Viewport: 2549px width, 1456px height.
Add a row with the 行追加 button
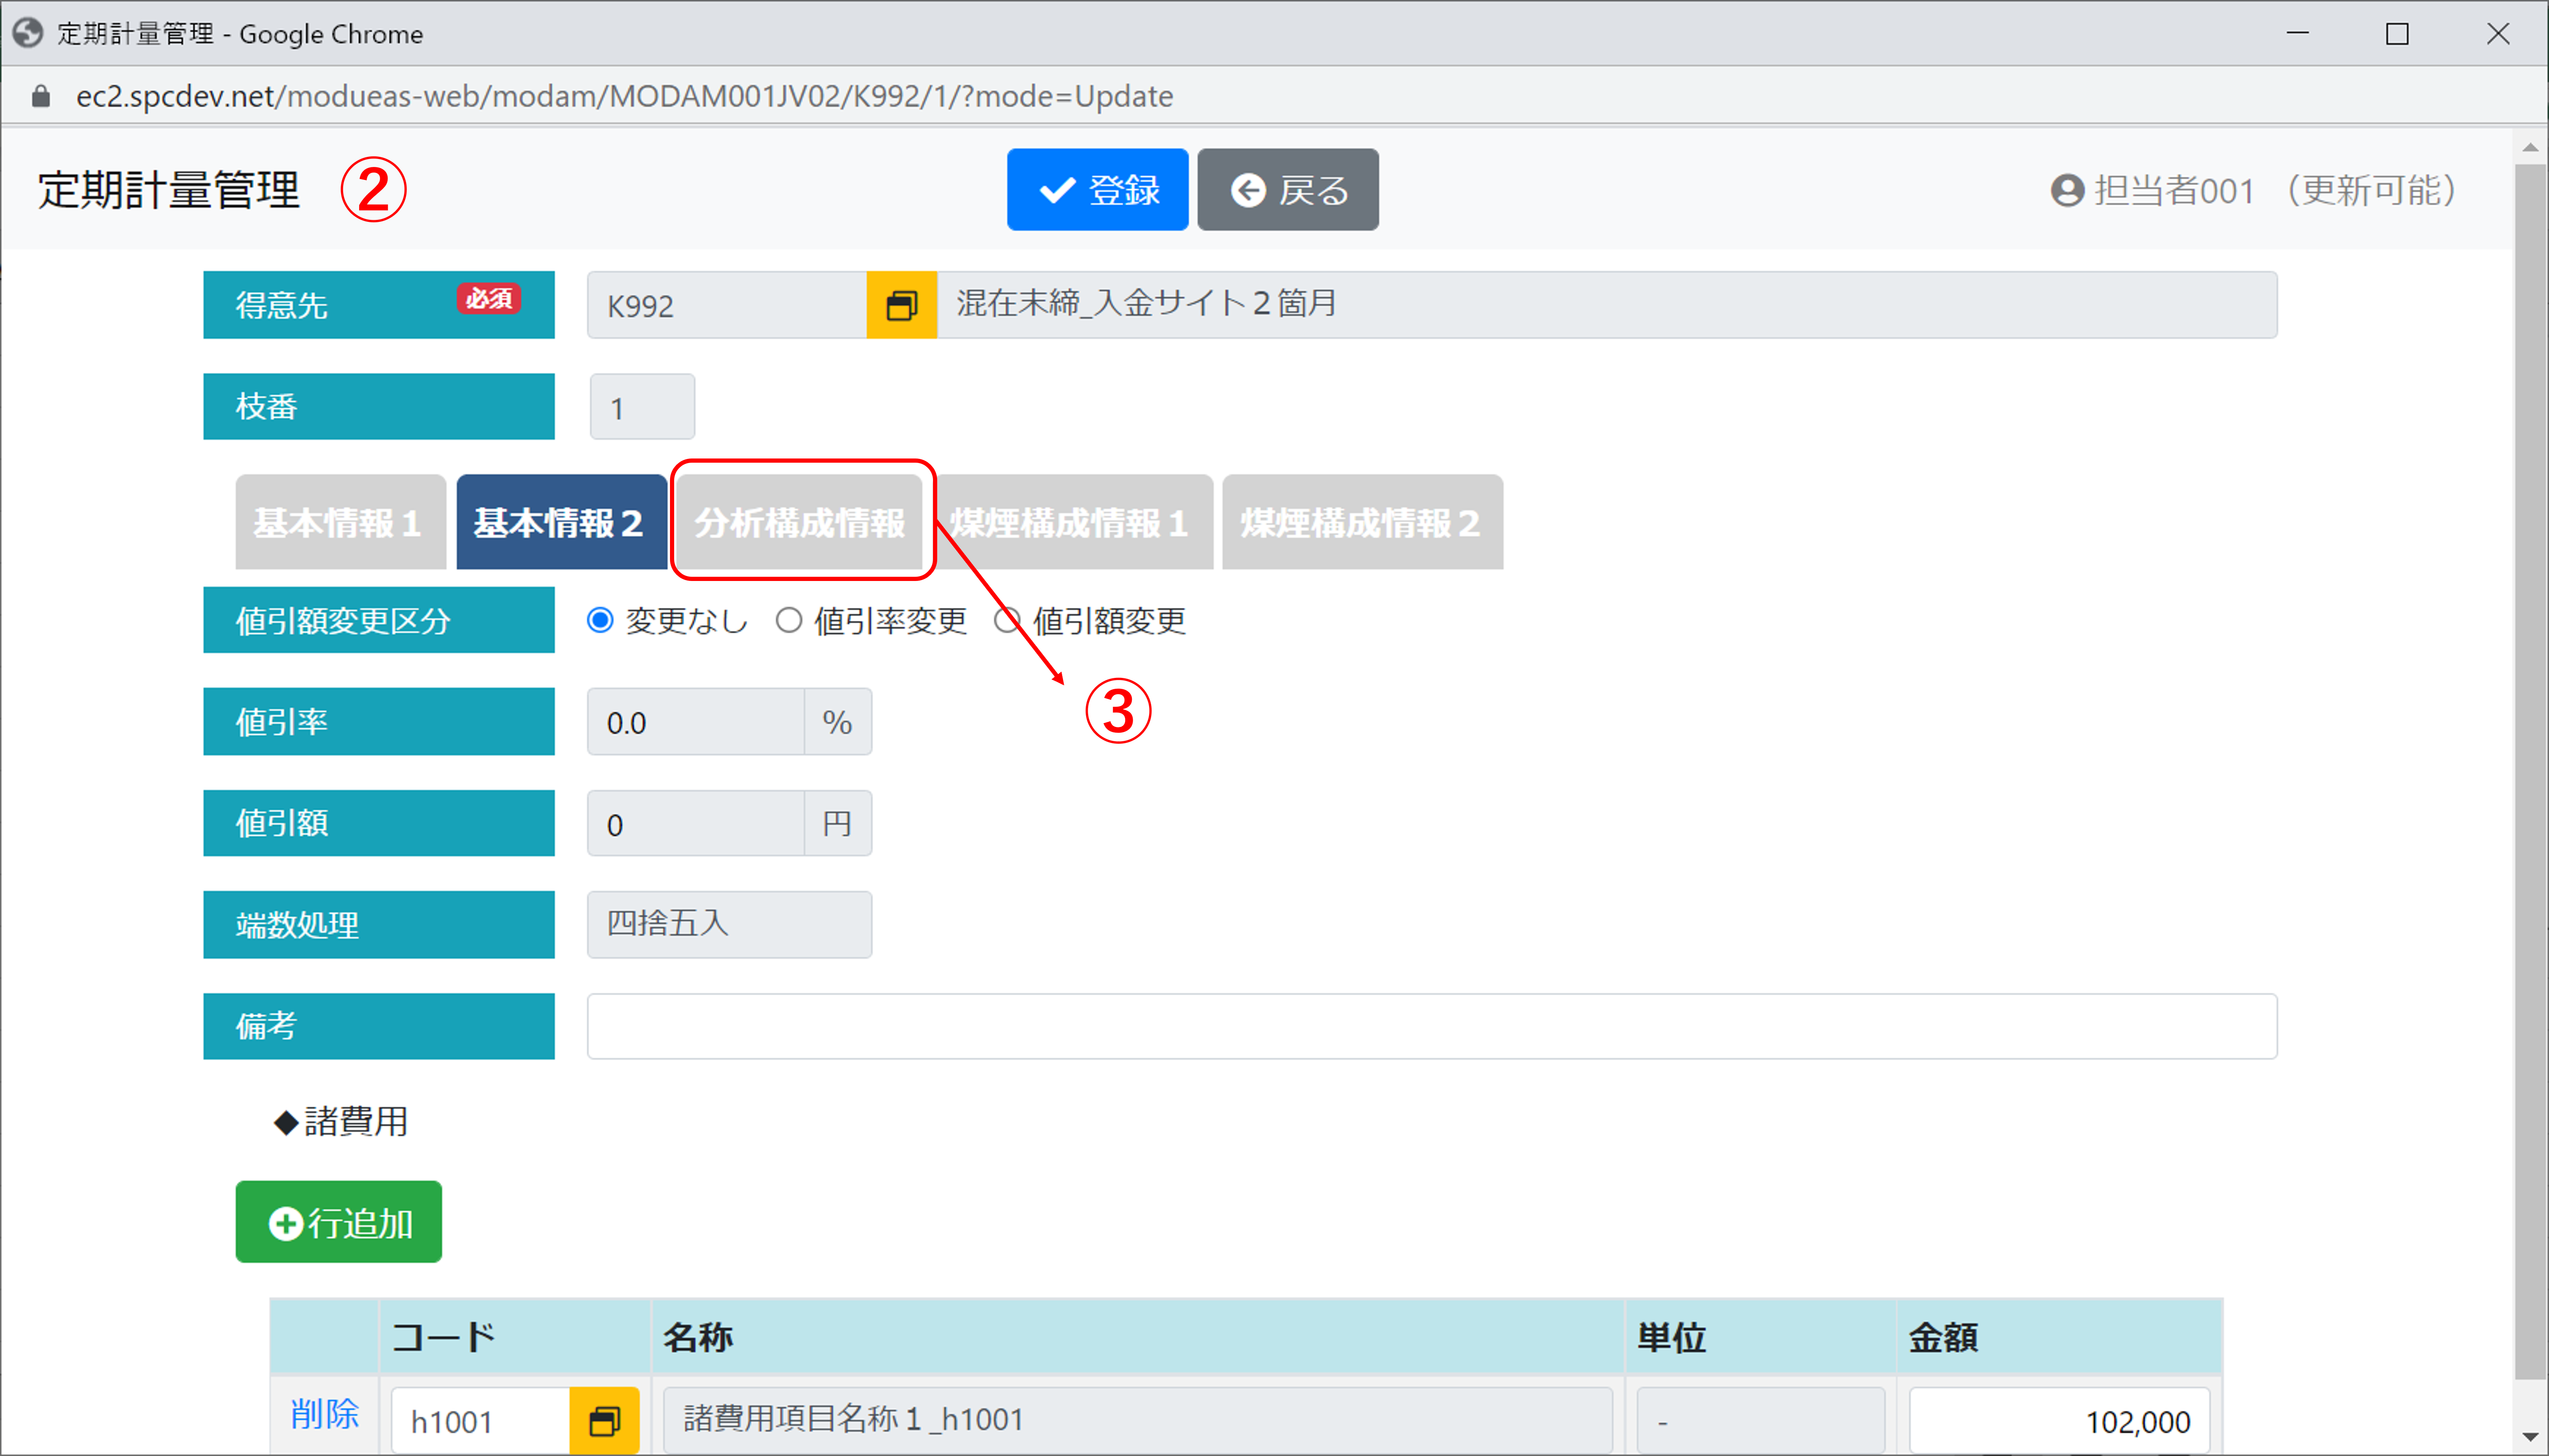pos(339,1222)
